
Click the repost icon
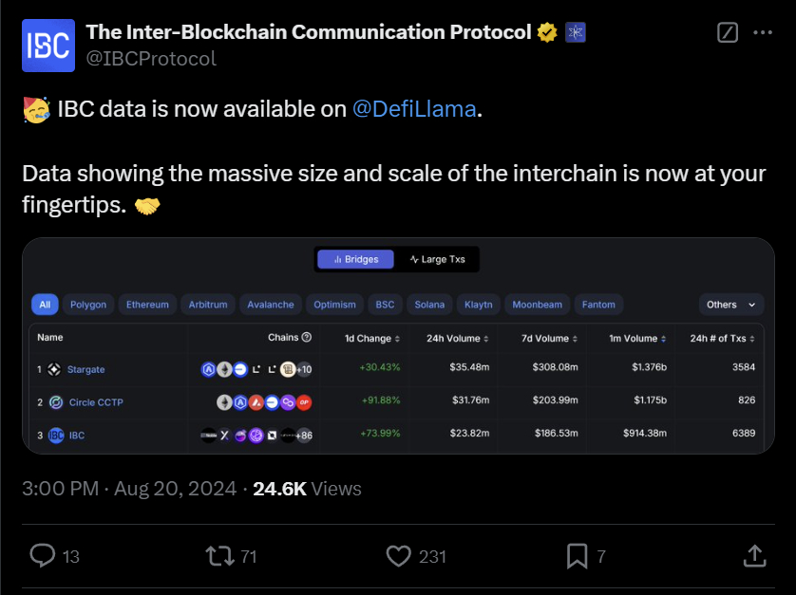218,557
